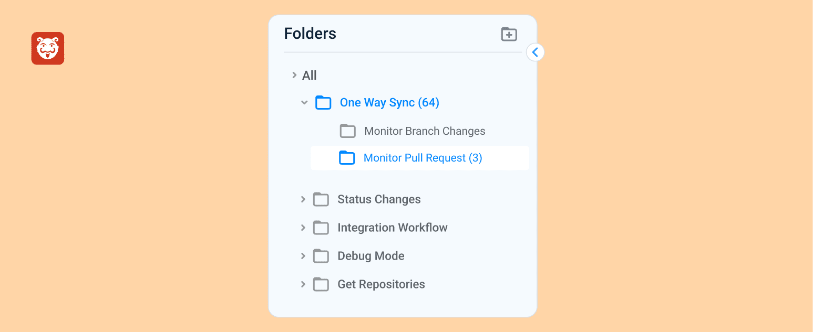Open Monitor Pull Request (3) label
Viewport: 813px width, 332px height.
(x=423, y=158)
